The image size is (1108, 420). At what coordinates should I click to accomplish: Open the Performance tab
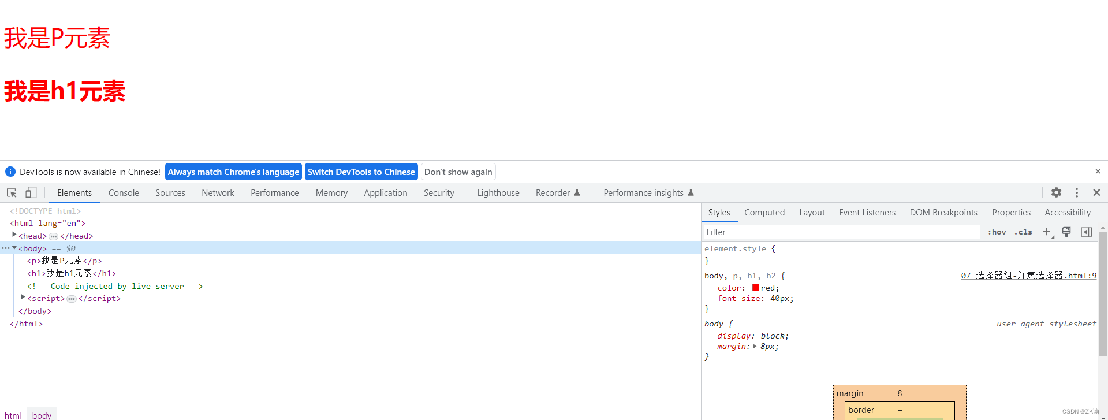pos(275,193)
